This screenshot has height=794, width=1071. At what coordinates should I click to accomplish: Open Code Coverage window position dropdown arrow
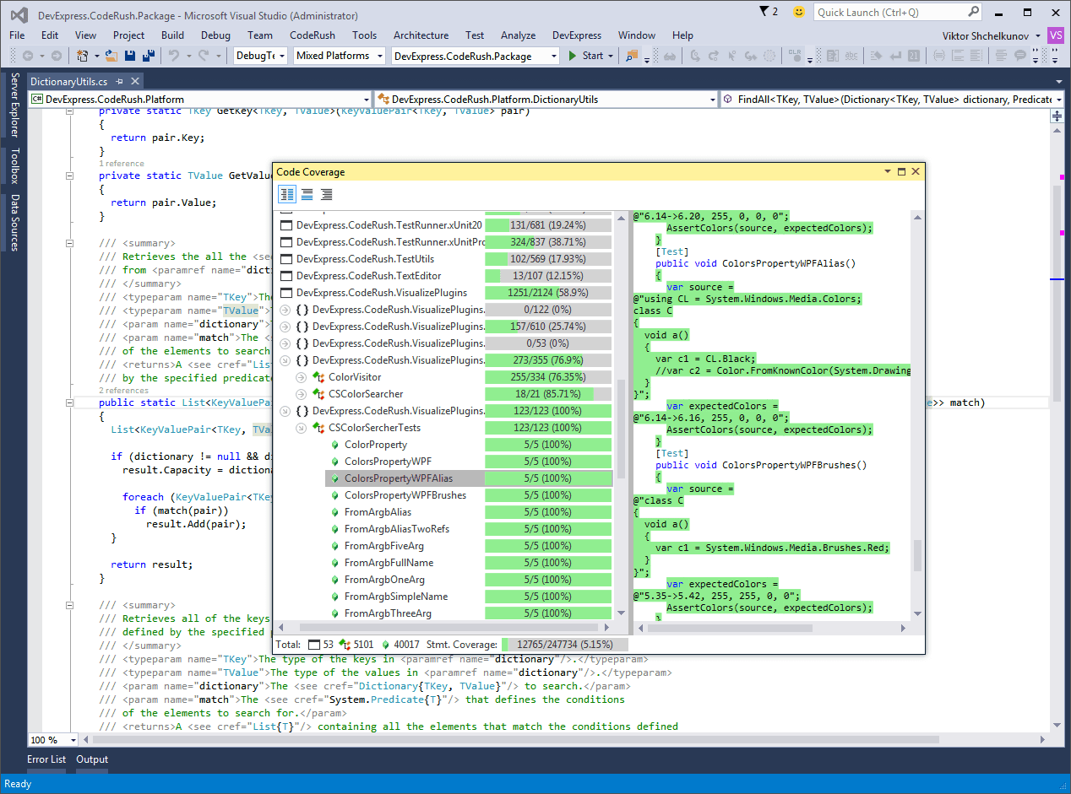point(887,172)
